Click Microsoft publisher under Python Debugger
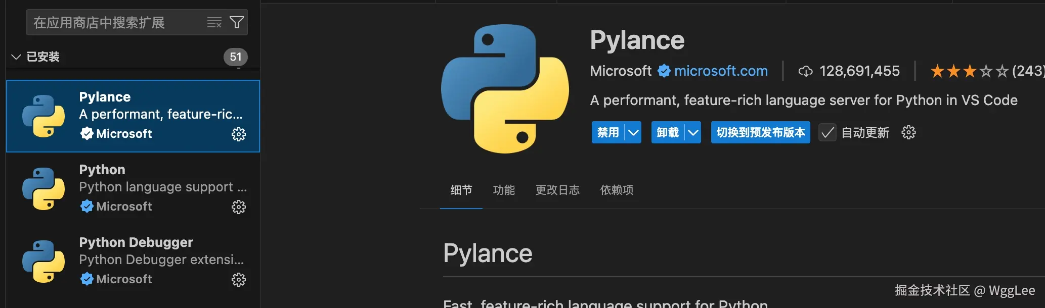This screenshot has height=308, width=1045. tap(124, 279)
